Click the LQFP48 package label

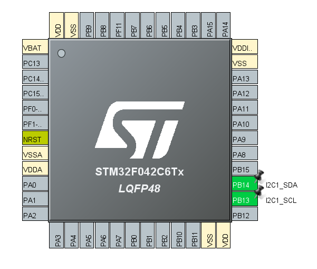coord(139,189)
